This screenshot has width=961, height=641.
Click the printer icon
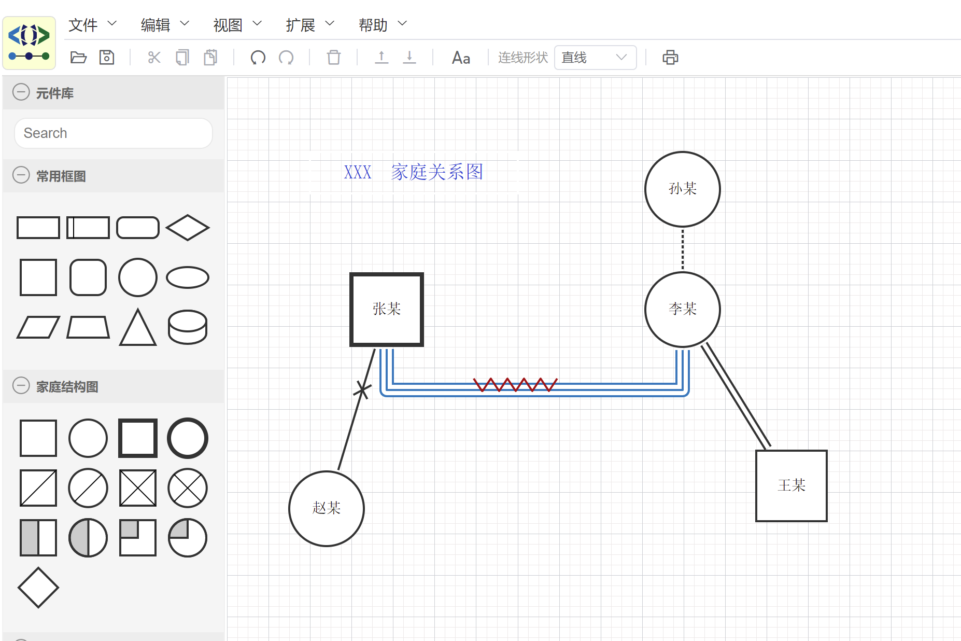click(670, 57)
